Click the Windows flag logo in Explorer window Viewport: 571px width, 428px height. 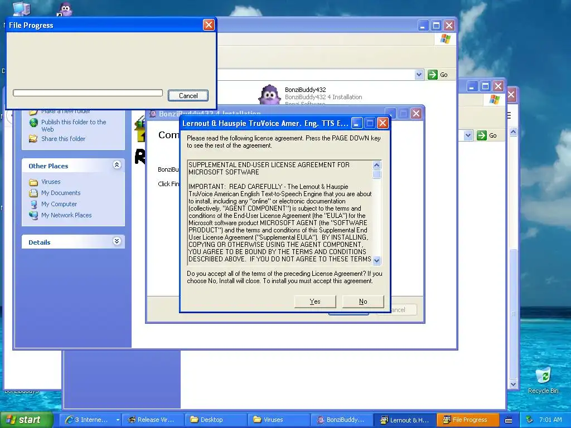(x=446, y=38)
